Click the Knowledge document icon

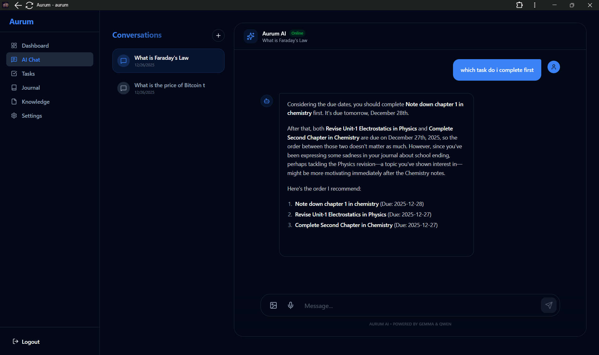pos(14,102)
